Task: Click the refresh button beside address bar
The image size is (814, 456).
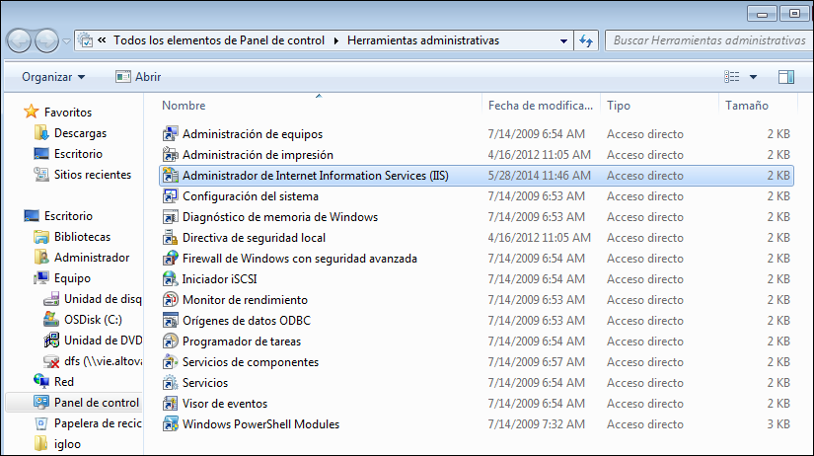Action: (586, 40)
